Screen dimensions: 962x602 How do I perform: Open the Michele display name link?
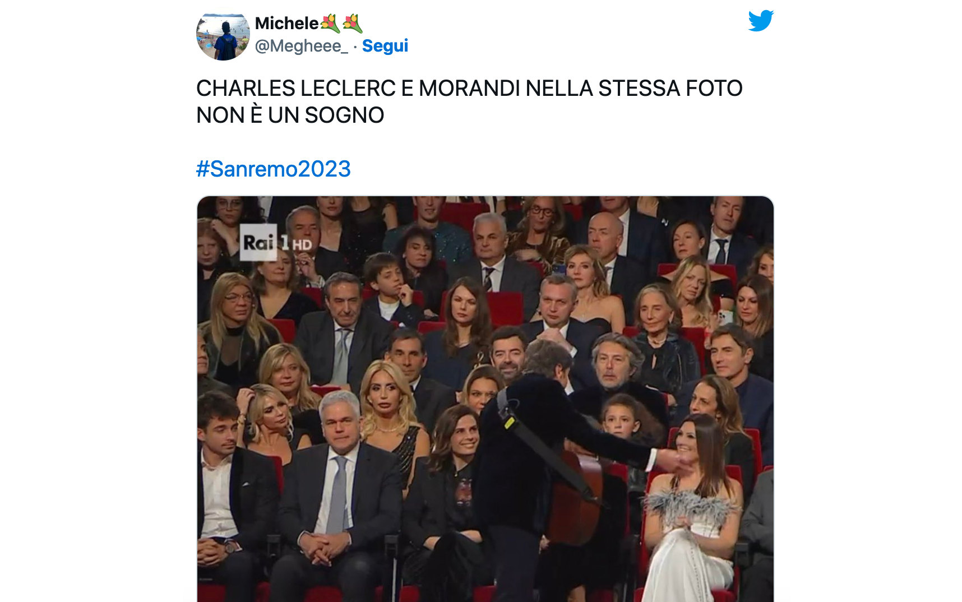pyautogui.click(x=286, y=24)
